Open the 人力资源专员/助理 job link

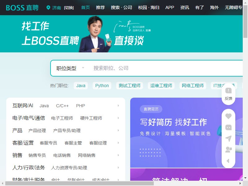69,168
